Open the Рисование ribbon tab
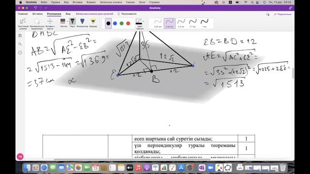The height and width of the screenshot is (174, 310). (x=54, y=14)
